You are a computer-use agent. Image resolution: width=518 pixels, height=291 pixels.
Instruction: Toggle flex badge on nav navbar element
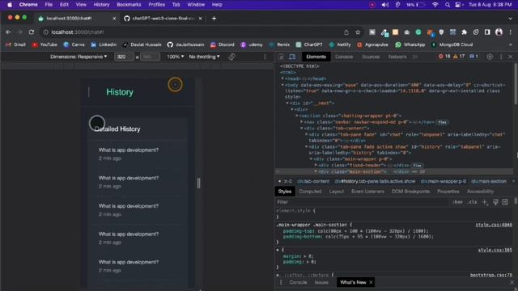coord(442,122)
